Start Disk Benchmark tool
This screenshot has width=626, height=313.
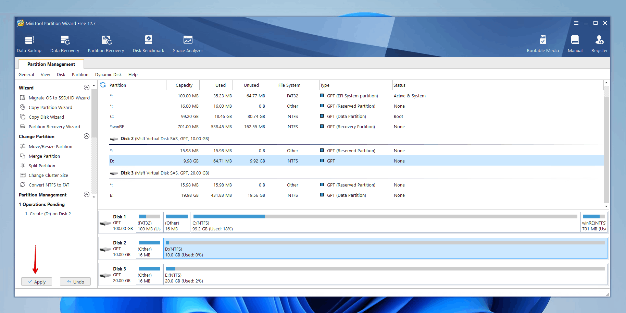(149, 44)
